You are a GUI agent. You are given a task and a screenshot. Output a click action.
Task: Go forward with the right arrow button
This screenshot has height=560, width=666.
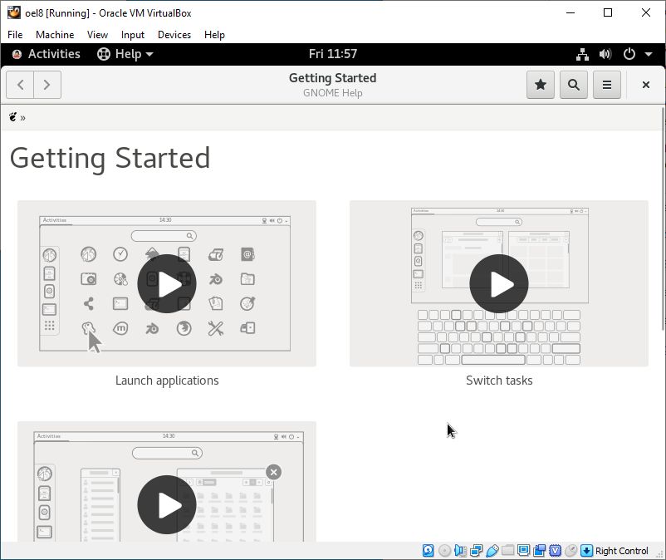tap(47, 85)
